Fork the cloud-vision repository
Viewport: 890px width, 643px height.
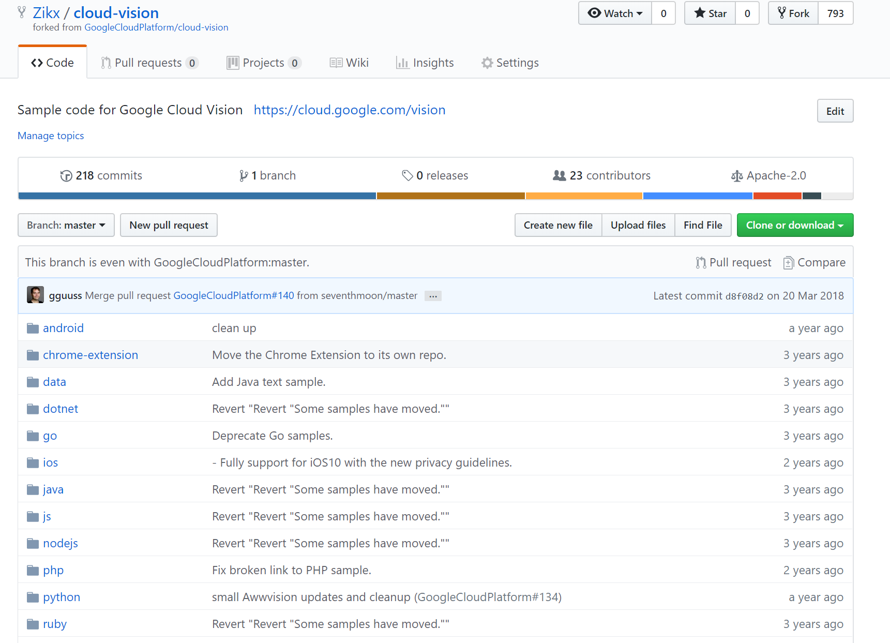(793, 13)
